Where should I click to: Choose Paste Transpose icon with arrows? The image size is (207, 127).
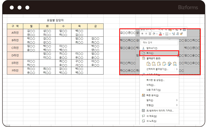tap(164, 64)
